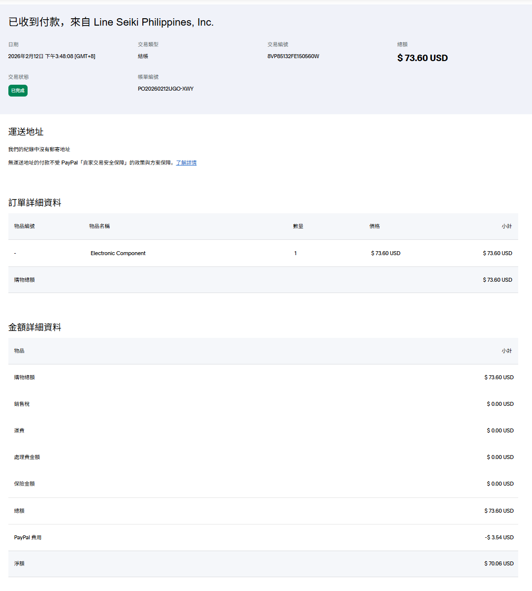
Task: Click the 物品編號 column header
Action: 24,226
